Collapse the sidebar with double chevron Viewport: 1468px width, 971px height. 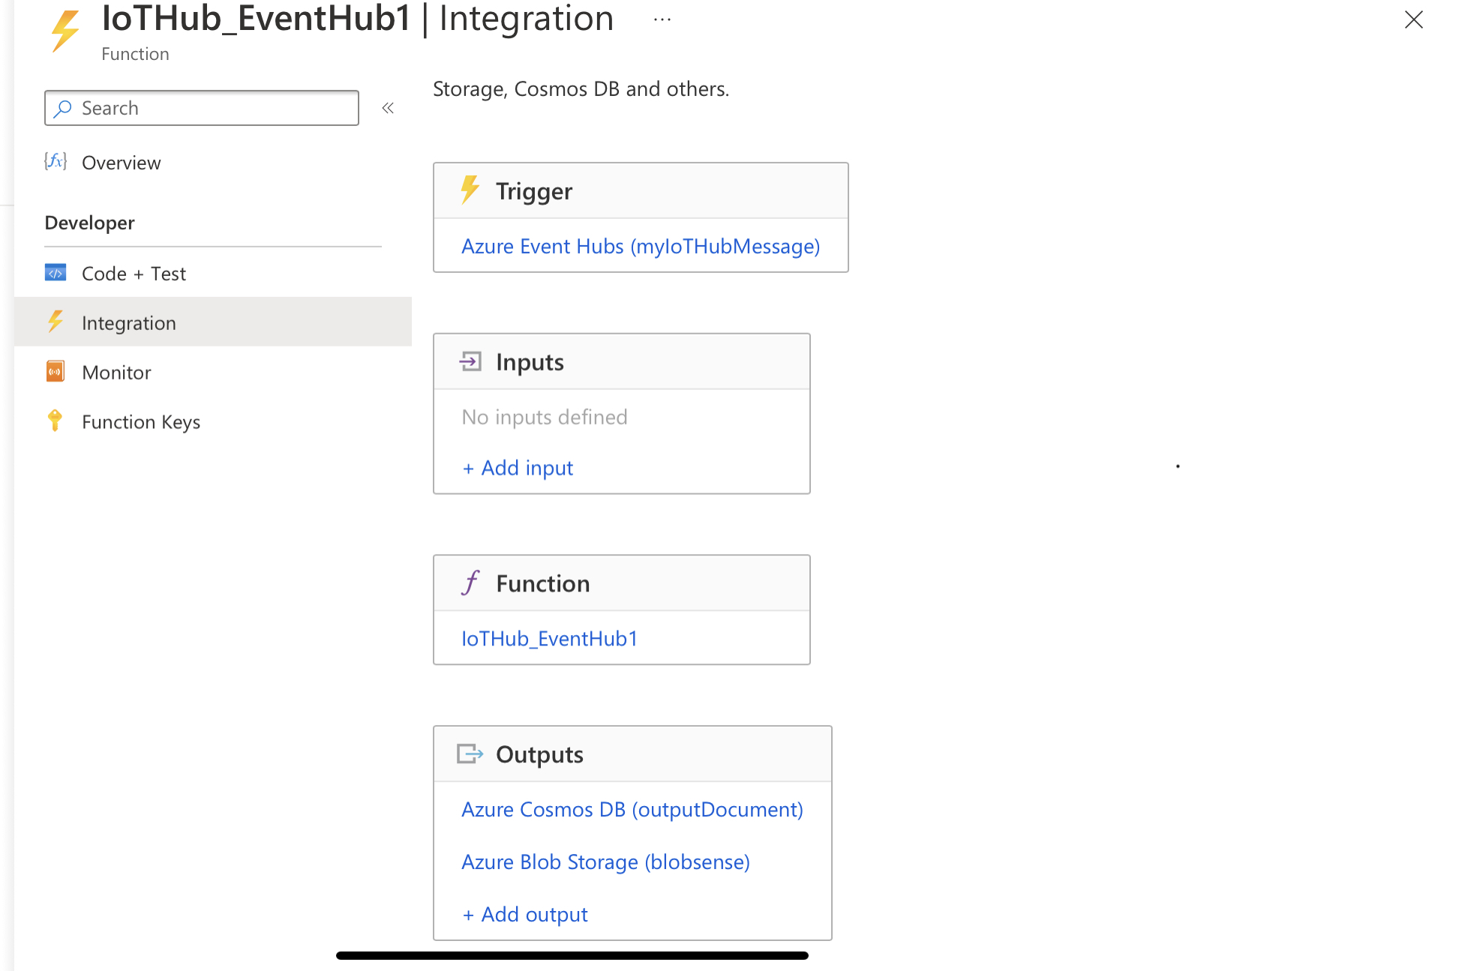point(388,108)
